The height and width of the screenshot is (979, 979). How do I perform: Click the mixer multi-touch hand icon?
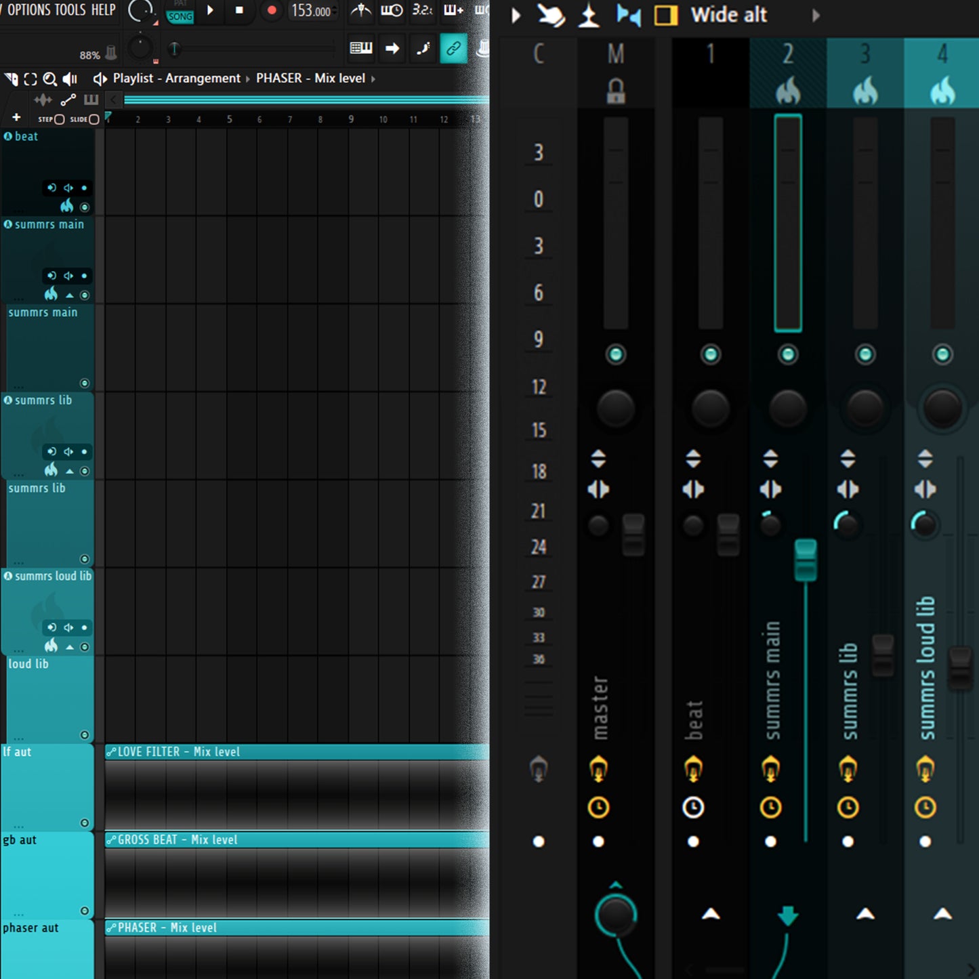click(551, 15)
